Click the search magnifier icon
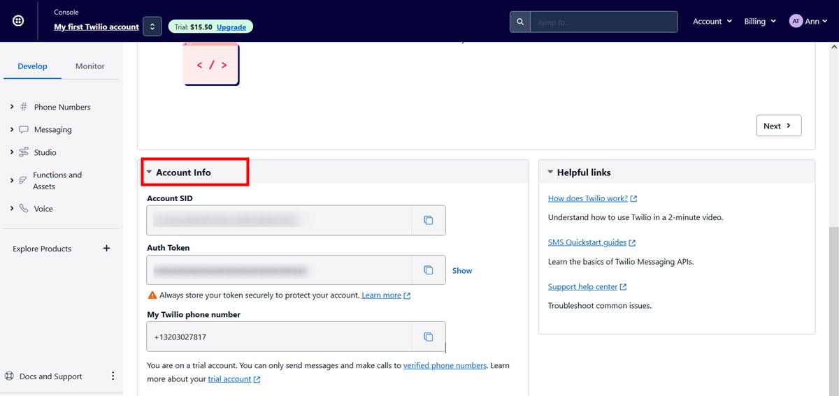The image size is (839, 396). coord(520,22)
